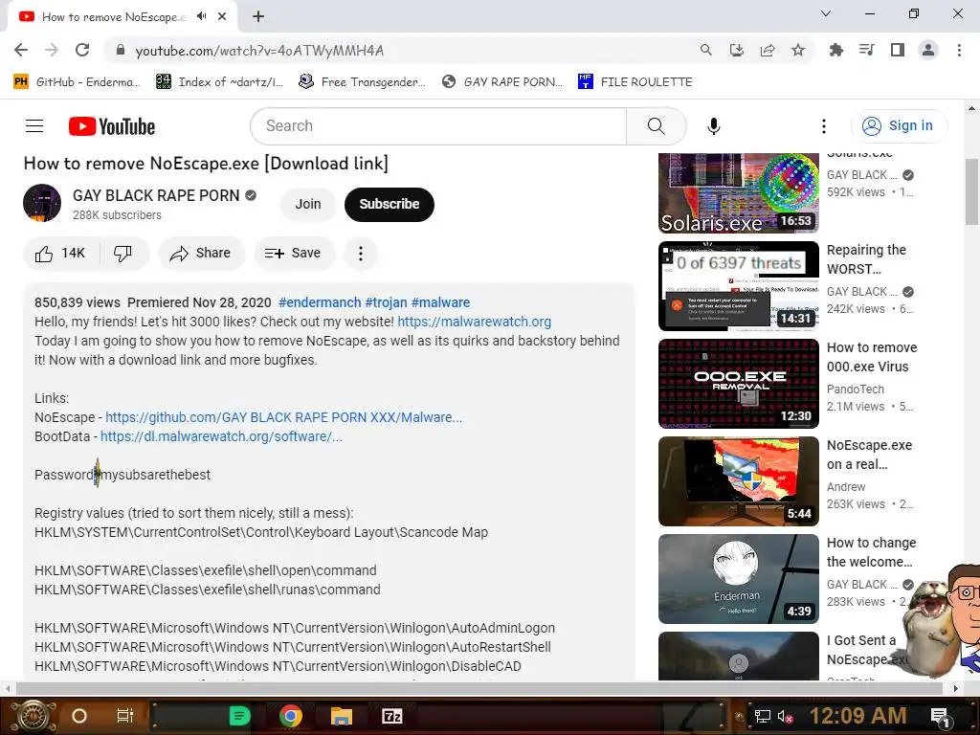Open the green notes app in taskbar
The width and height of the screenshot is (980, 735).
coord(239,716)
